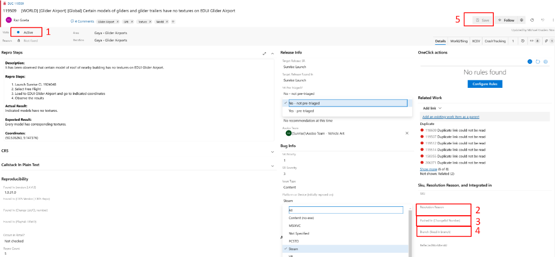Expand the CRS section

(272, 152)
